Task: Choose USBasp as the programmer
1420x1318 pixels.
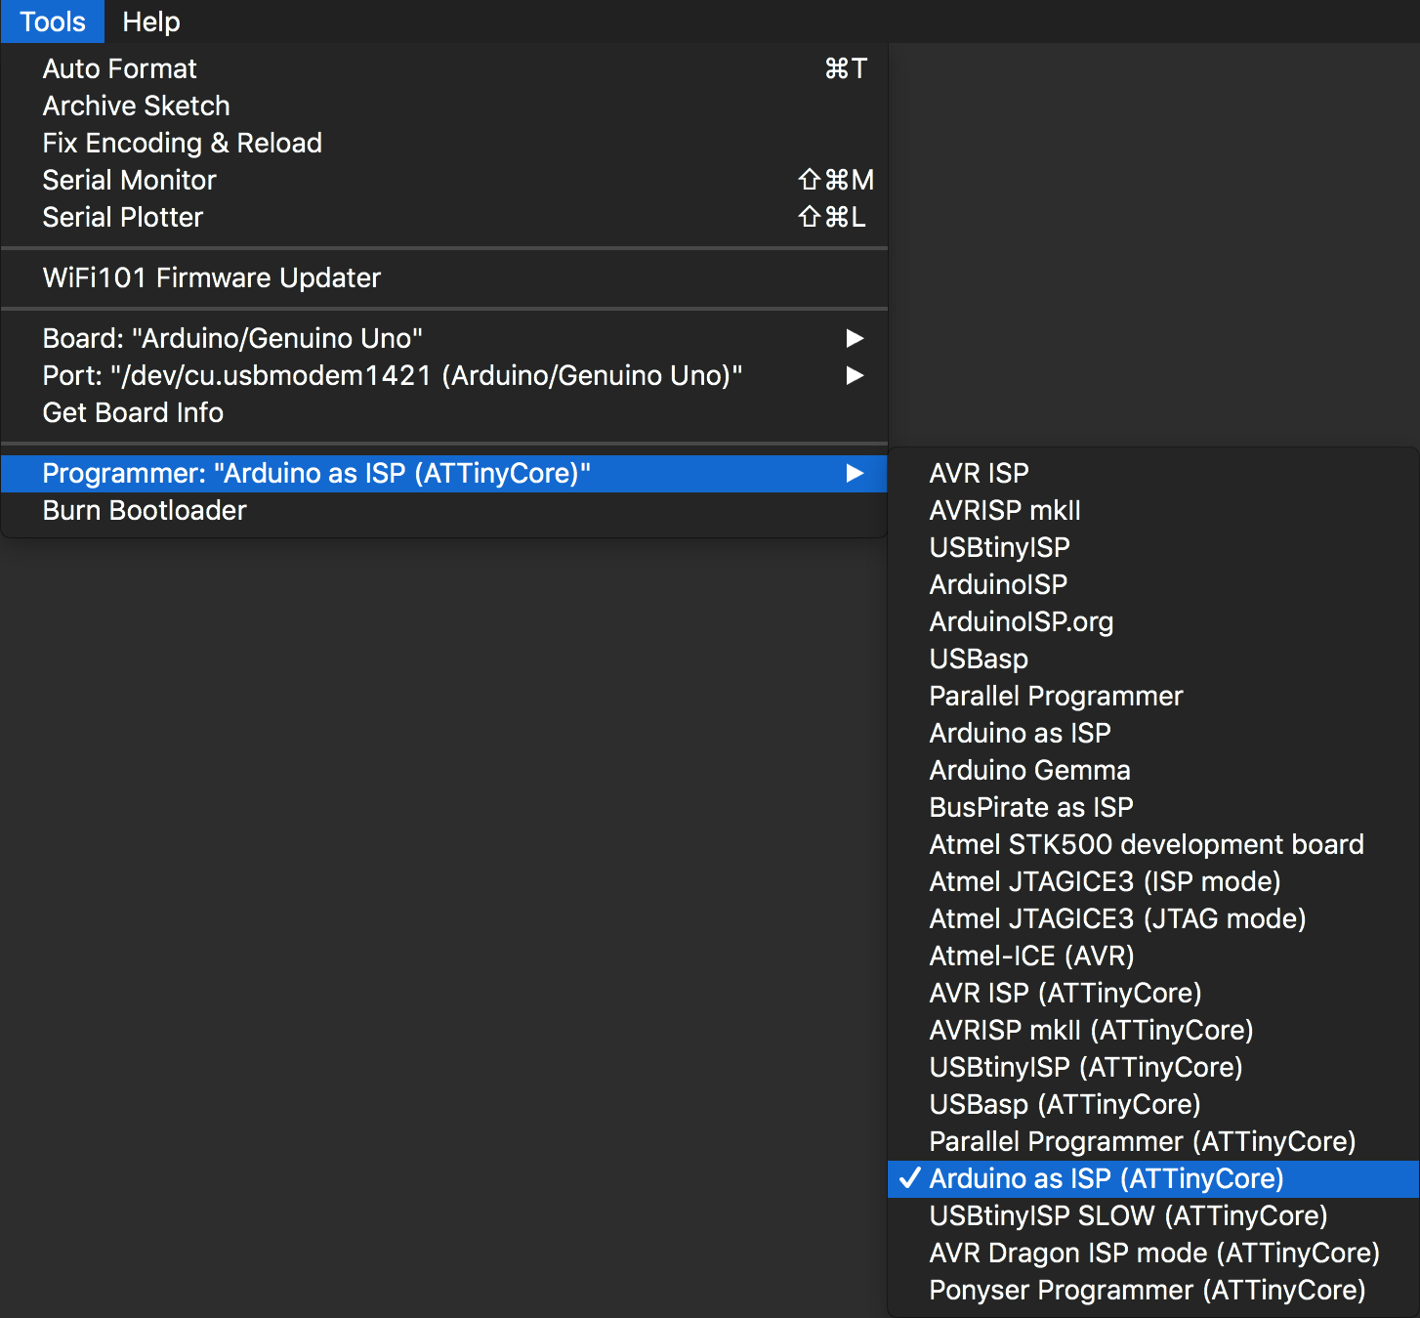Action: (x=979, y=659)
